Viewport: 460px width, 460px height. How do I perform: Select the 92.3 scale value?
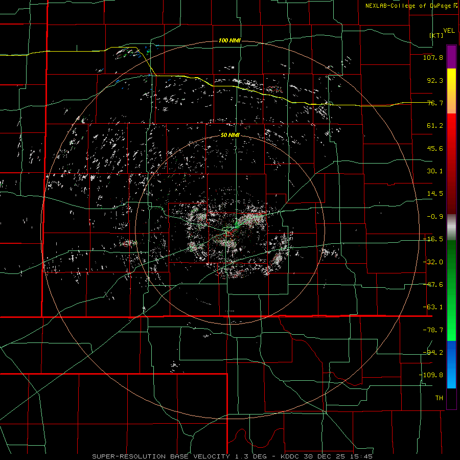tap(435, 80)
